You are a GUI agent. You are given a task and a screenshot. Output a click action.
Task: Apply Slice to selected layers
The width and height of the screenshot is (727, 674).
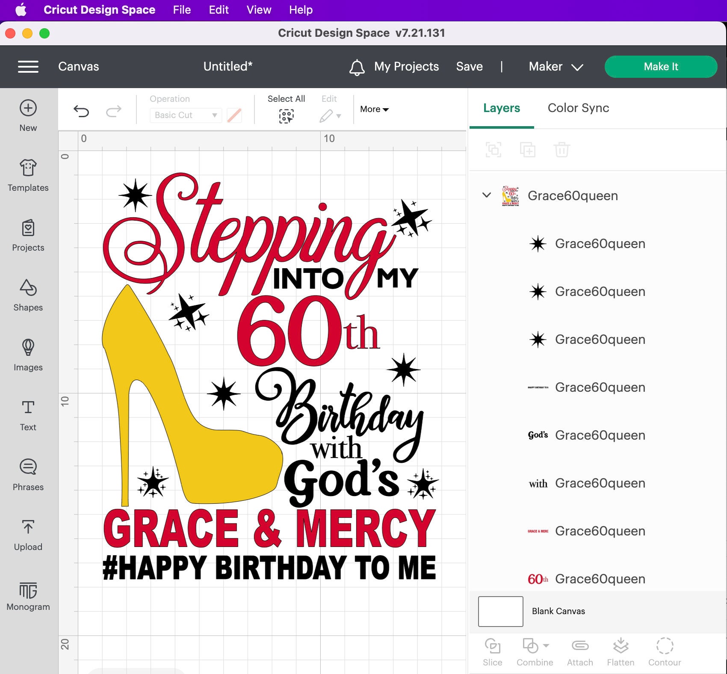493,650
